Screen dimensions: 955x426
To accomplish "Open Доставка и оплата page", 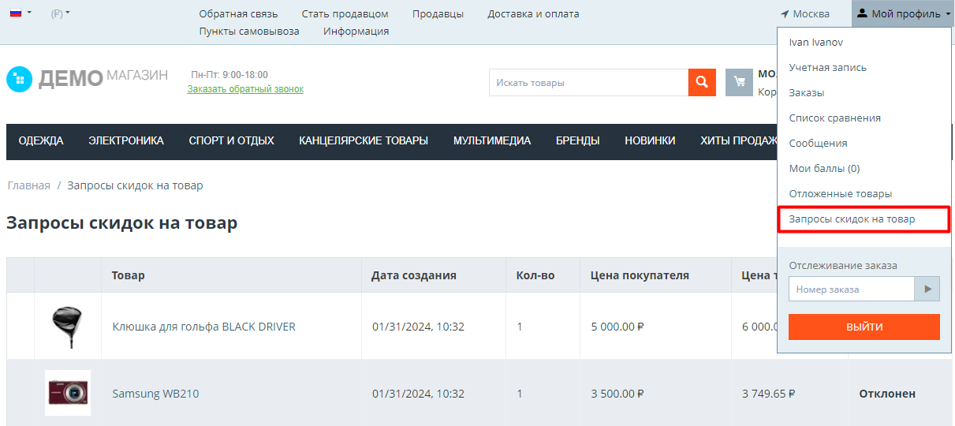I will pyautogui.click(x=533, y=13).
